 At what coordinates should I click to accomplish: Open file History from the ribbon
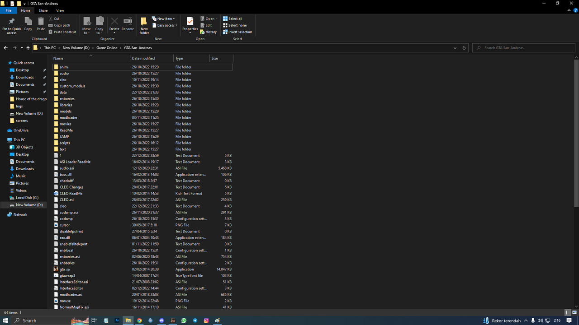pos(209,32)
